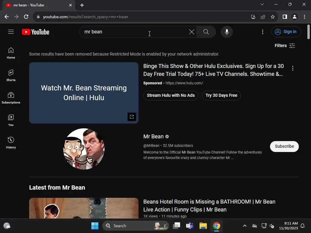Click the page vertical scrollbar
311x233 pixels.
[309, 32]
